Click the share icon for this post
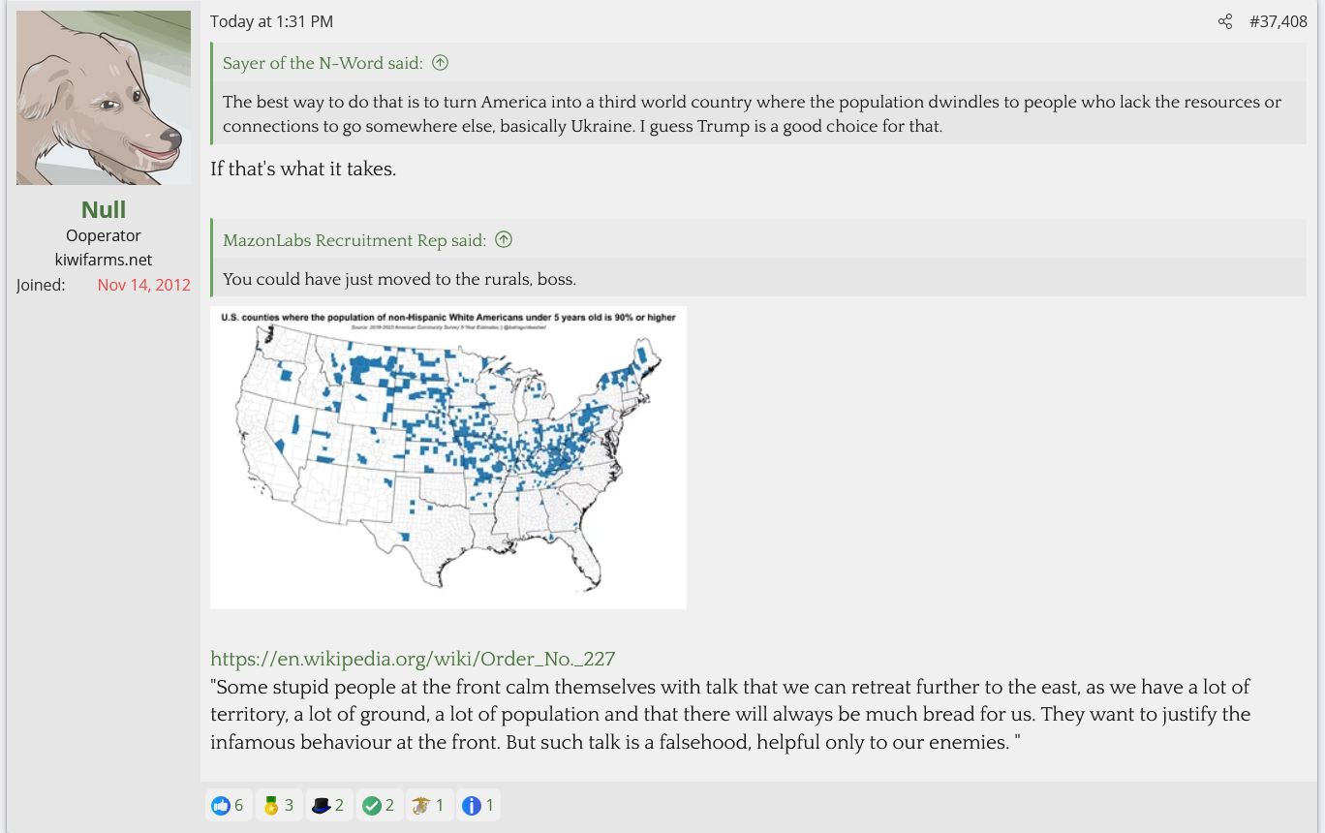 [1225, 21]
